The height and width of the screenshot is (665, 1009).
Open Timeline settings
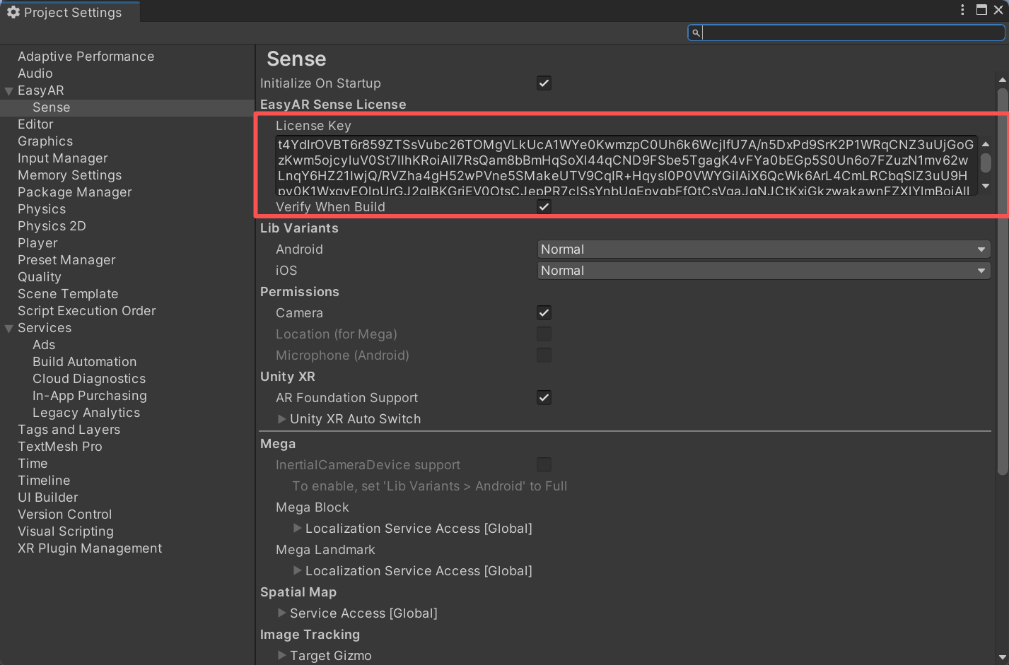click(44, 481)
